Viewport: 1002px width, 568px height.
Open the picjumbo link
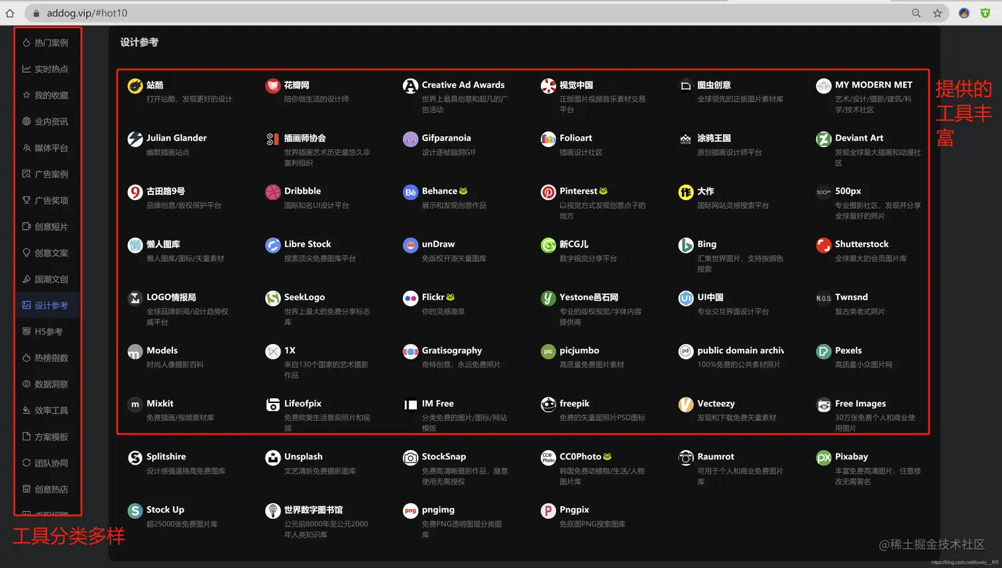(579, 351)
